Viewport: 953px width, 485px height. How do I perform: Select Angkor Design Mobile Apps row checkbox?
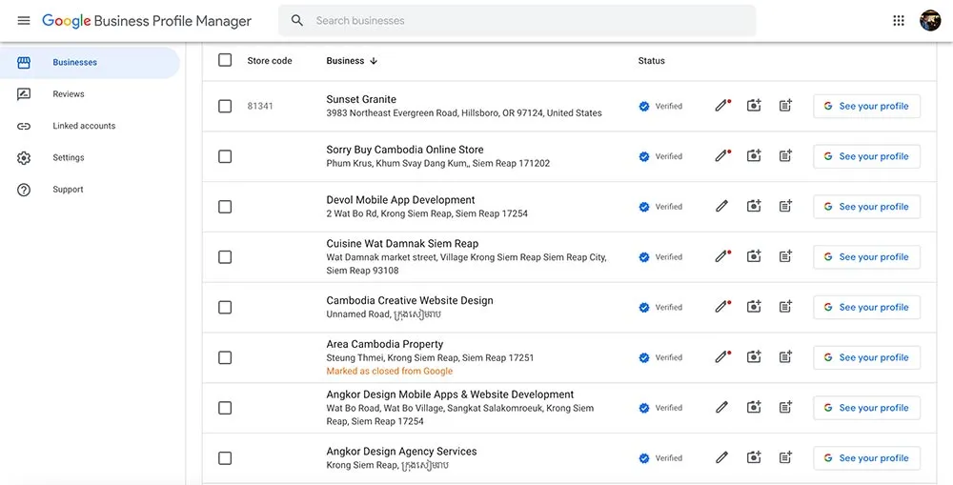[225, 408]
